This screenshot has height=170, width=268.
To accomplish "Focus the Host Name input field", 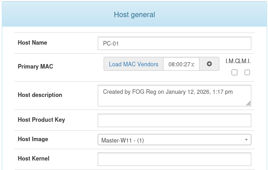I will 174,43.
